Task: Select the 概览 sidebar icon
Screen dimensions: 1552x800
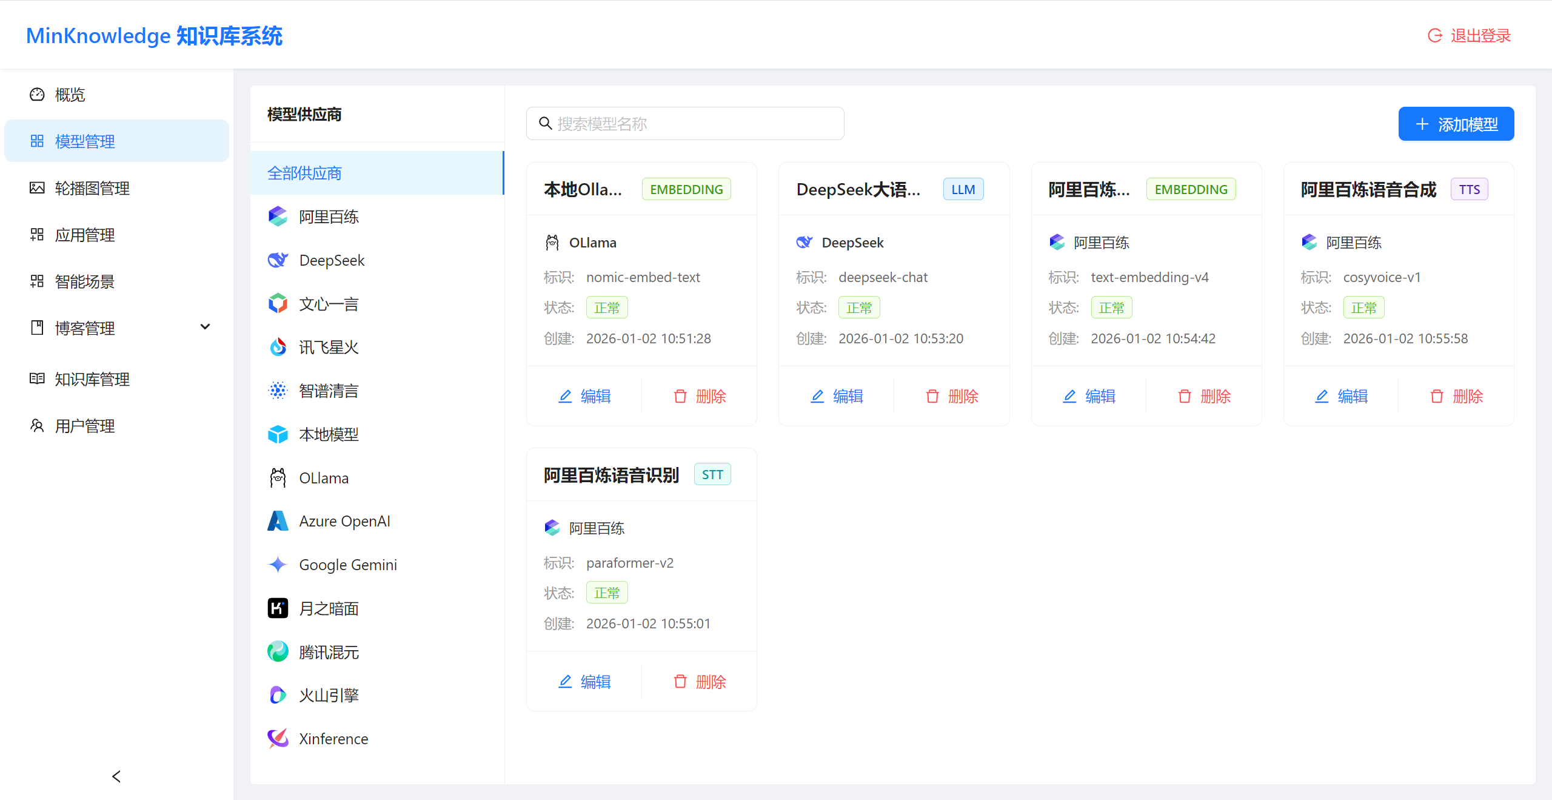Action: coord(36,94)
